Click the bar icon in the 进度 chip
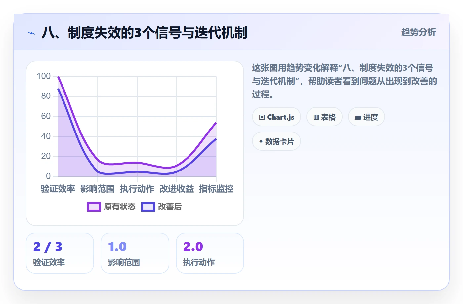This screenshot has height=304, width=463. click(x=358, y=117)
